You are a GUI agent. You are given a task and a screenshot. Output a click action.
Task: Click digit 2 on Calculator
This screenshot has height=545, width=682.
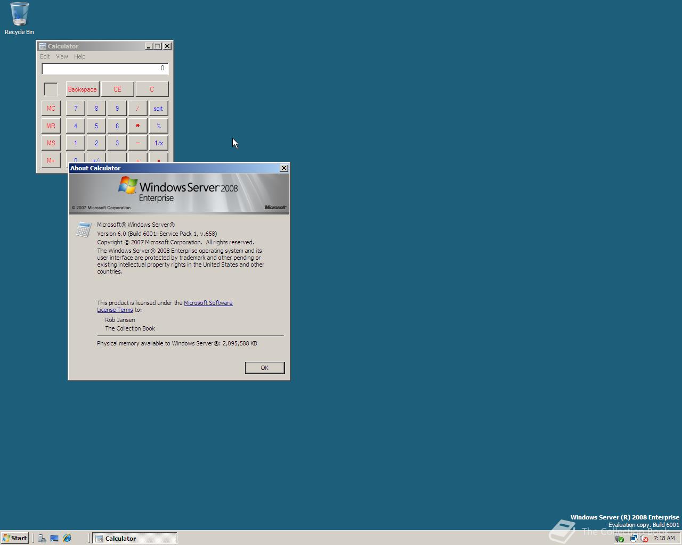click(96, 143)
